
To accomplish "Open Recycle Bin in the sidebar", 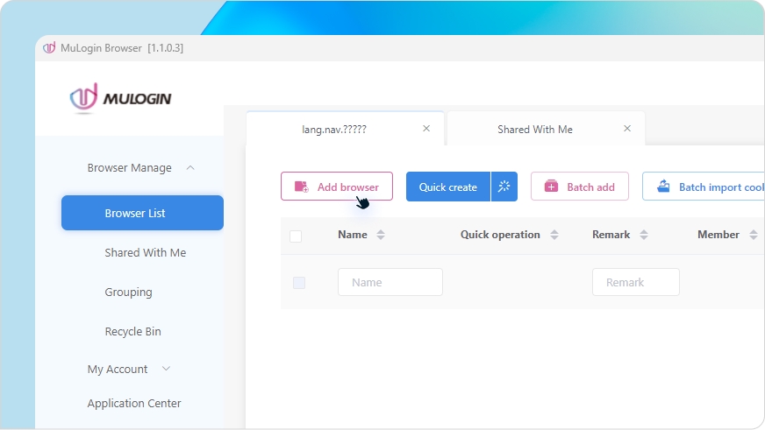I will coord(132,332).
